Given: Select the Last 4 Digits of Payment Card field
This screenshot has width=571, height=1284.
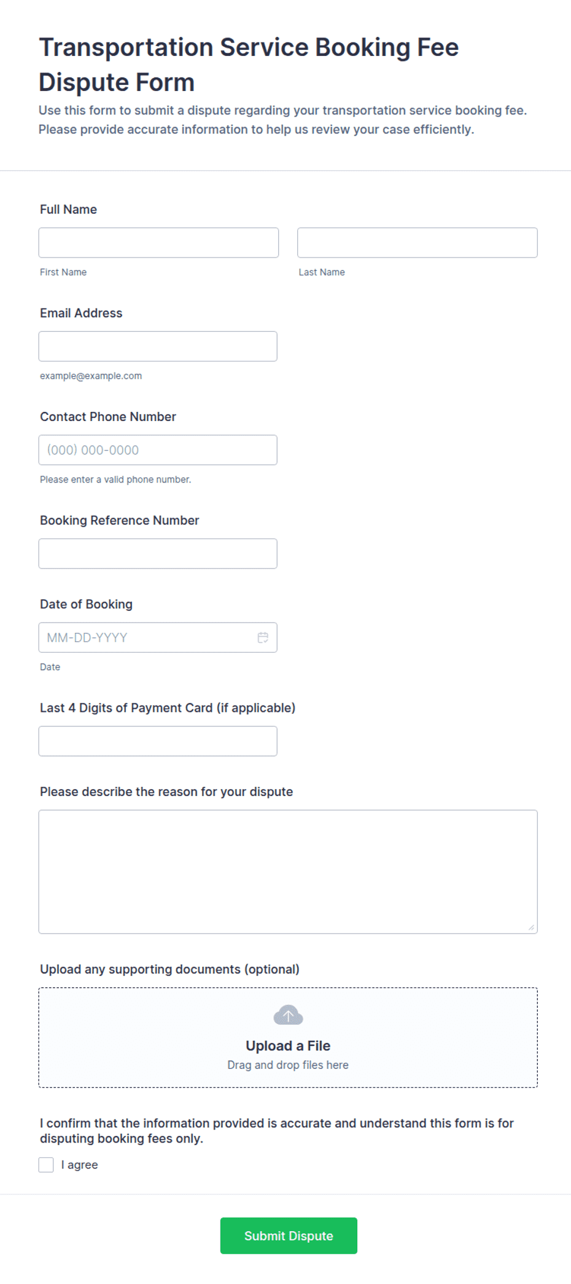Looking at the screenshot, I should pyautogui.click(x=158, y=741).
